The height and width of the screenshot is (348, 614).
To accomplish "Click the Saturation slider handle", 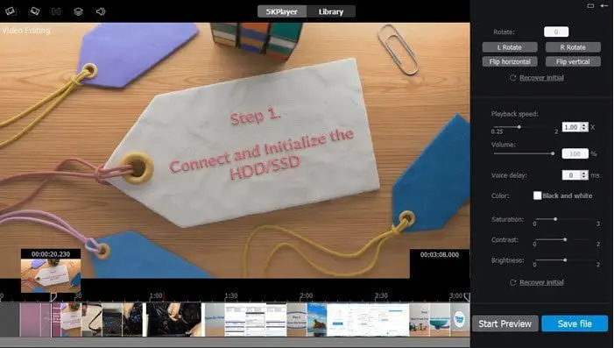I will click(555, 219).
